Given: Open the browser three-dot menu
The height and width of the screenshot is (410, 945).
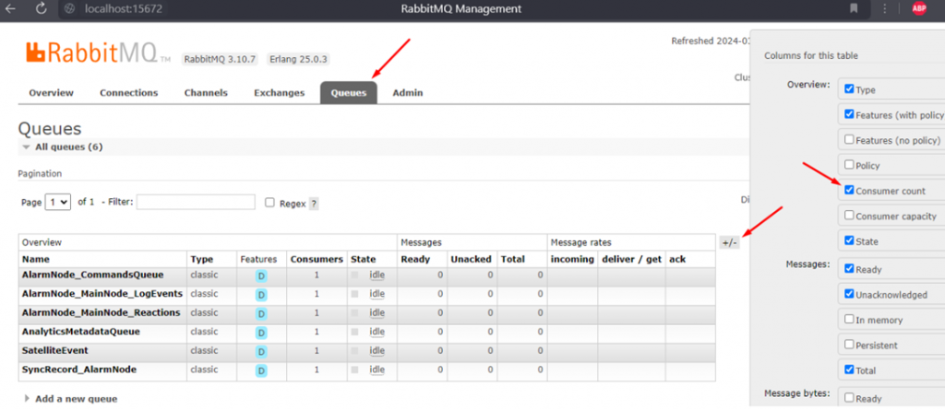Looking at the screenshot, I should pyautogui.click(x=886, y=8).
